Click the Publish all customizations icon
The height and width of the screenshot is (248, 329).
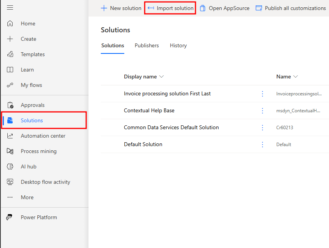pos(259,8)
